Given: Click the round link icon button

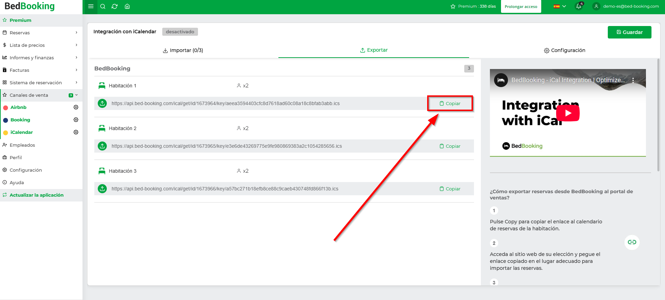Looking at the screenshot, I should tap(632, 242).
